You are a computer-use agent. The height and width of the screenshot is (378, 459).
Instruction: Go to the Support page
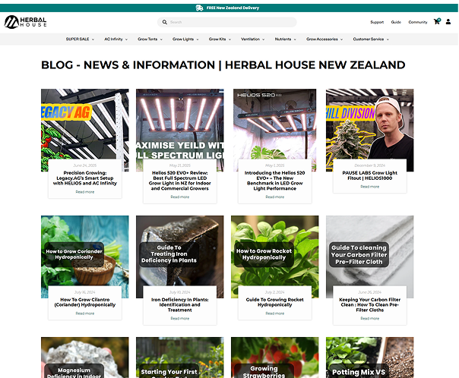[x=377, y=23]
